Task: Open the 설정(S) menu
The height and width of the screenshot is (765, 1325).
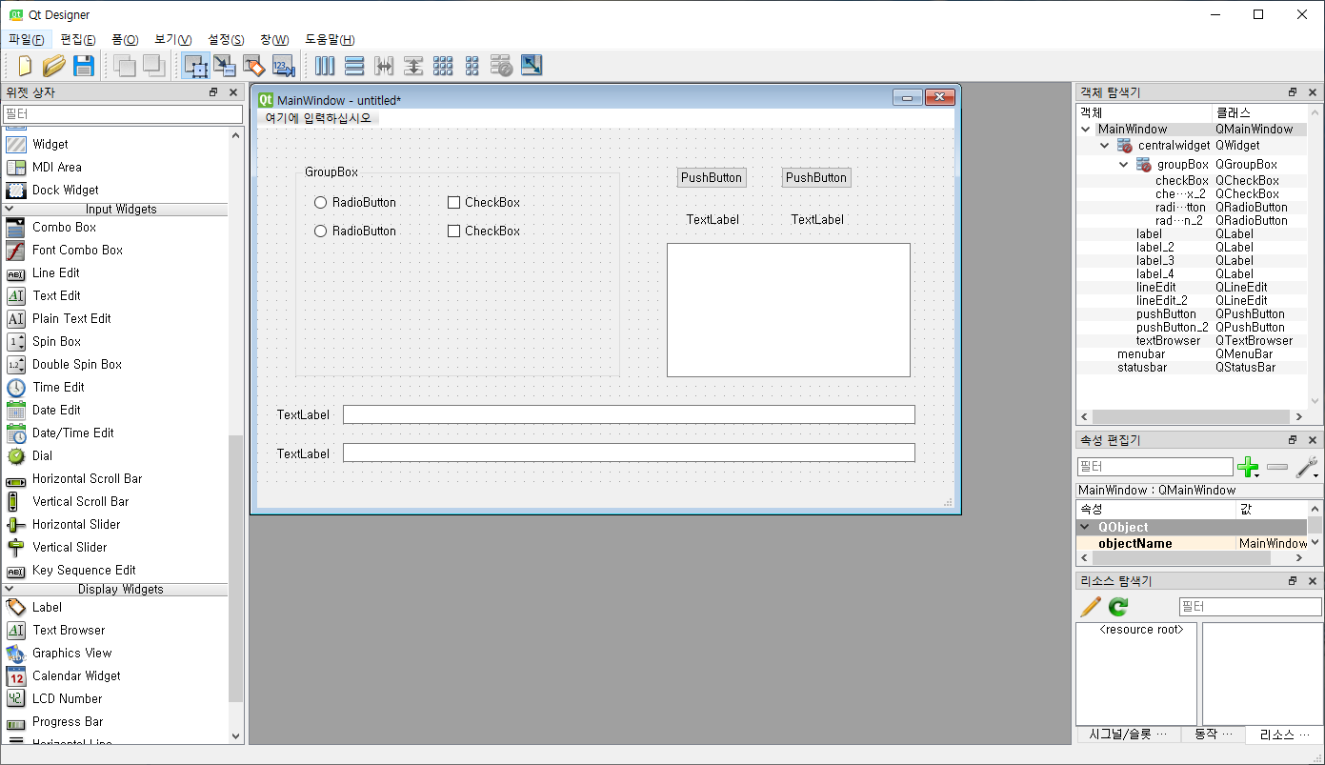Action: [x=226, y=39]
